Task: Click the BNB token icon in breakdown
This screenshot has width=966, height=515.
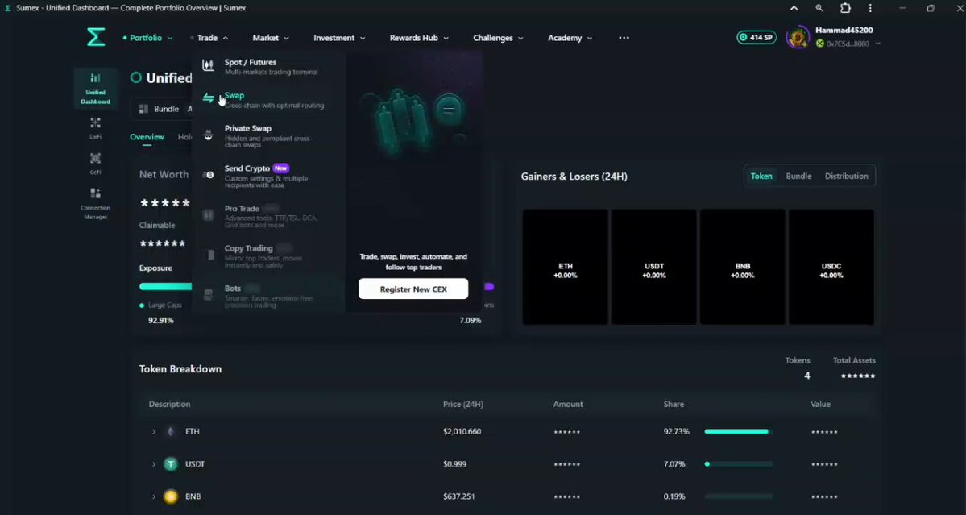Action: (x=171, y=496)
